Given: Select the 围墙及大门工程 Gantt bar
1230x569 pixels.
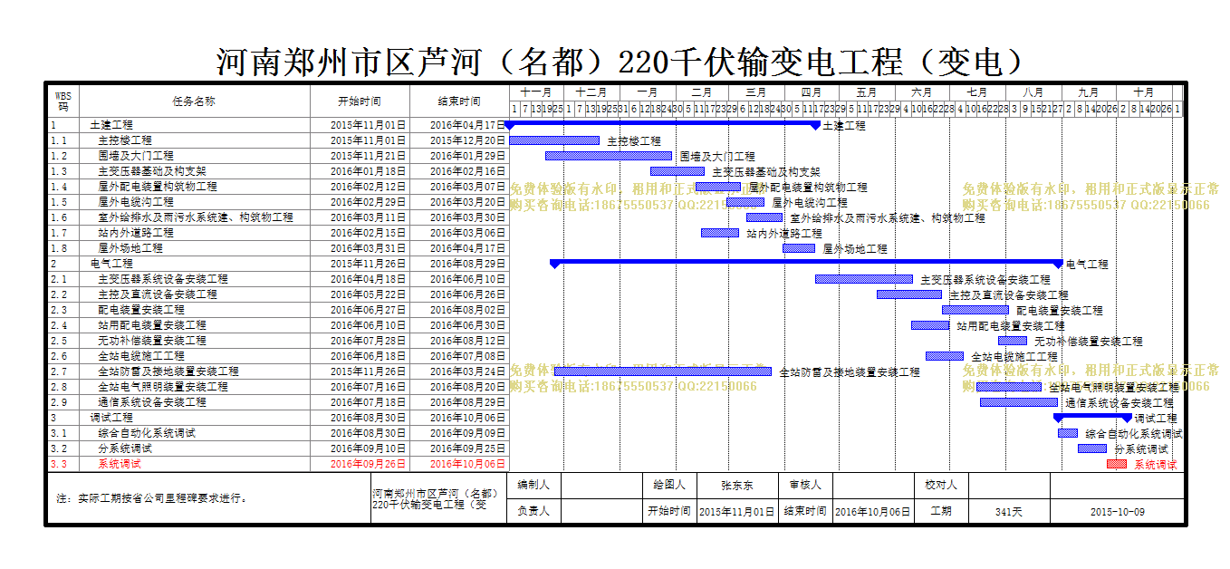Looking at the screenshot, I should point(609,156).
